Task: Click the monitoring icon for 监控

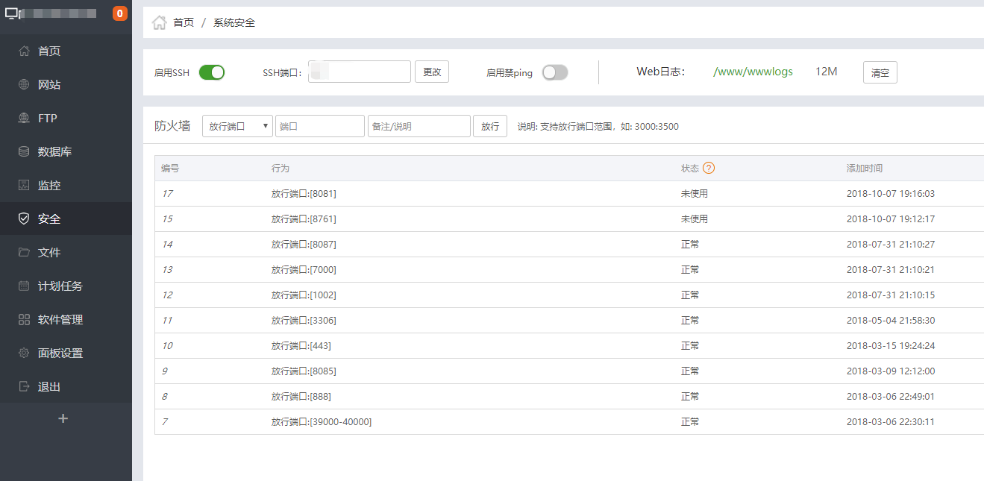Action: (x=24, y=186)
